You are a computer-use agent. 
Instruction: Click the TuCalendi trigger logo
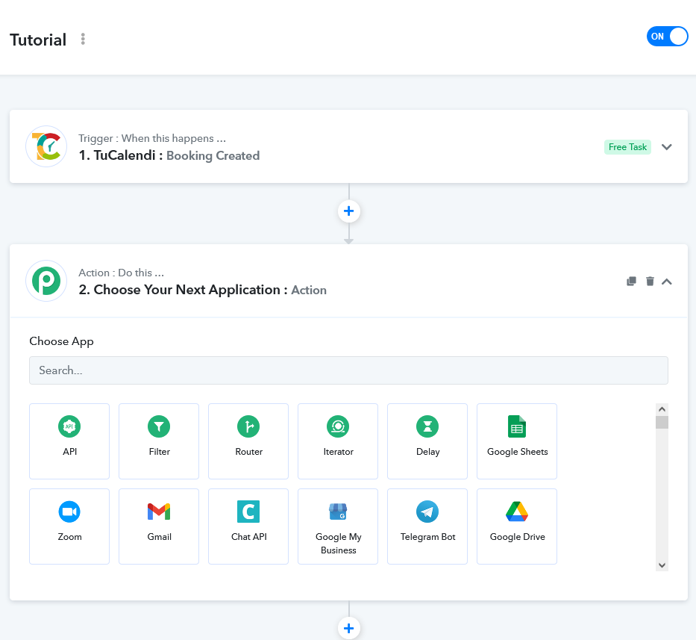(46, 146)
